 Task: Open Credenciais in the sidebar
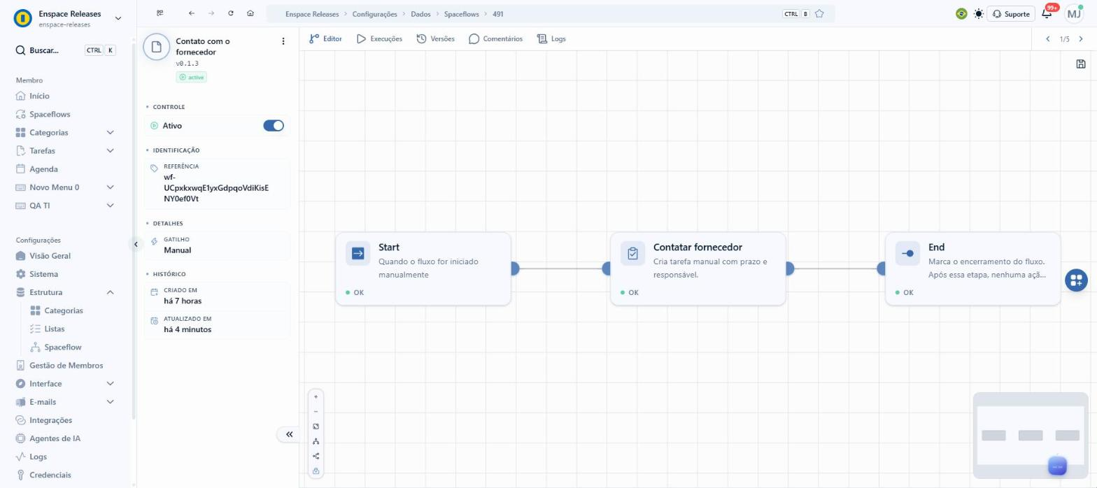(50, 475)
